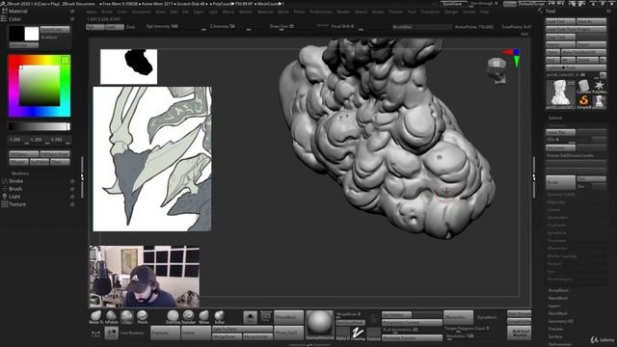617x347 pixels.
Task: Toggle the Suv option under Smt
Action: 591,186
